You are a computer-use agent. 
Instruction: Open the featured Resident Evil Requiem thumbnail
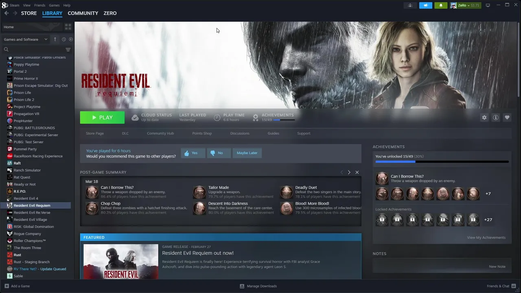pyautogui.click(x=121, y=262)
